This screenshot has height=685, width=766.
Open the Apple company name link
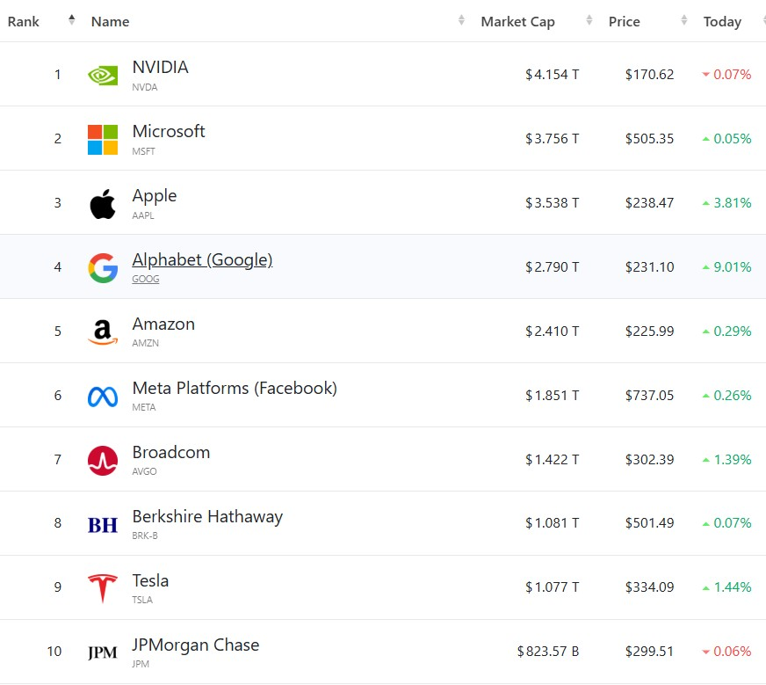tap(155, 195)
